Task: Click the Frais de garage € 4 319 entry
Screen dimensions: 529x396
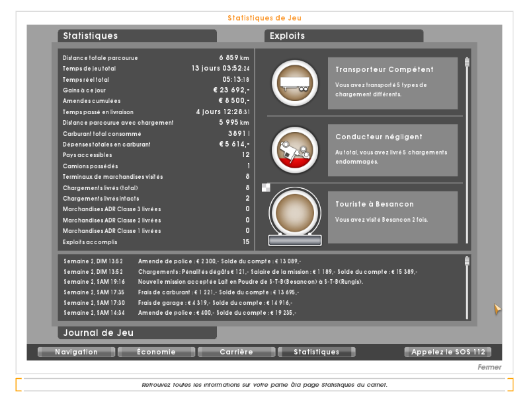Action: click(178, 303)
